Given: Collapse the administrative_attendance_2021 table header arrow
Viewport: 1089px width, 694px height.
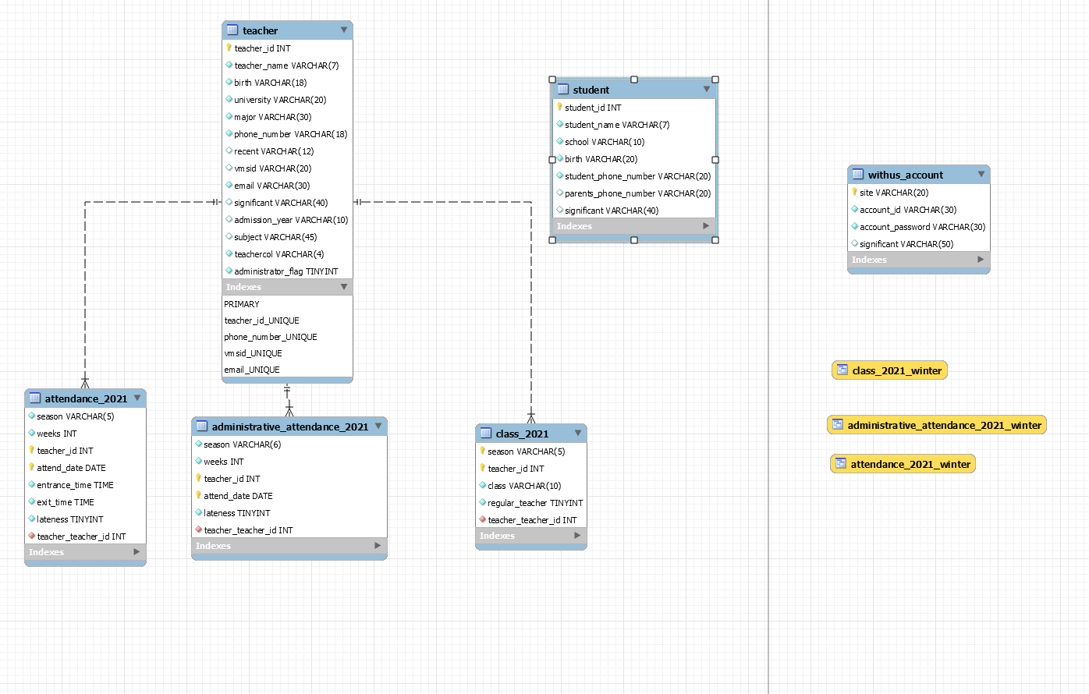Looking at the screenshot, I should click(378, 427).
